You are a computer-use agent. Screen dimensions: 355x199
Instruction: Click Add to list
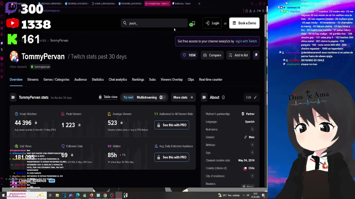click(238, 55)
